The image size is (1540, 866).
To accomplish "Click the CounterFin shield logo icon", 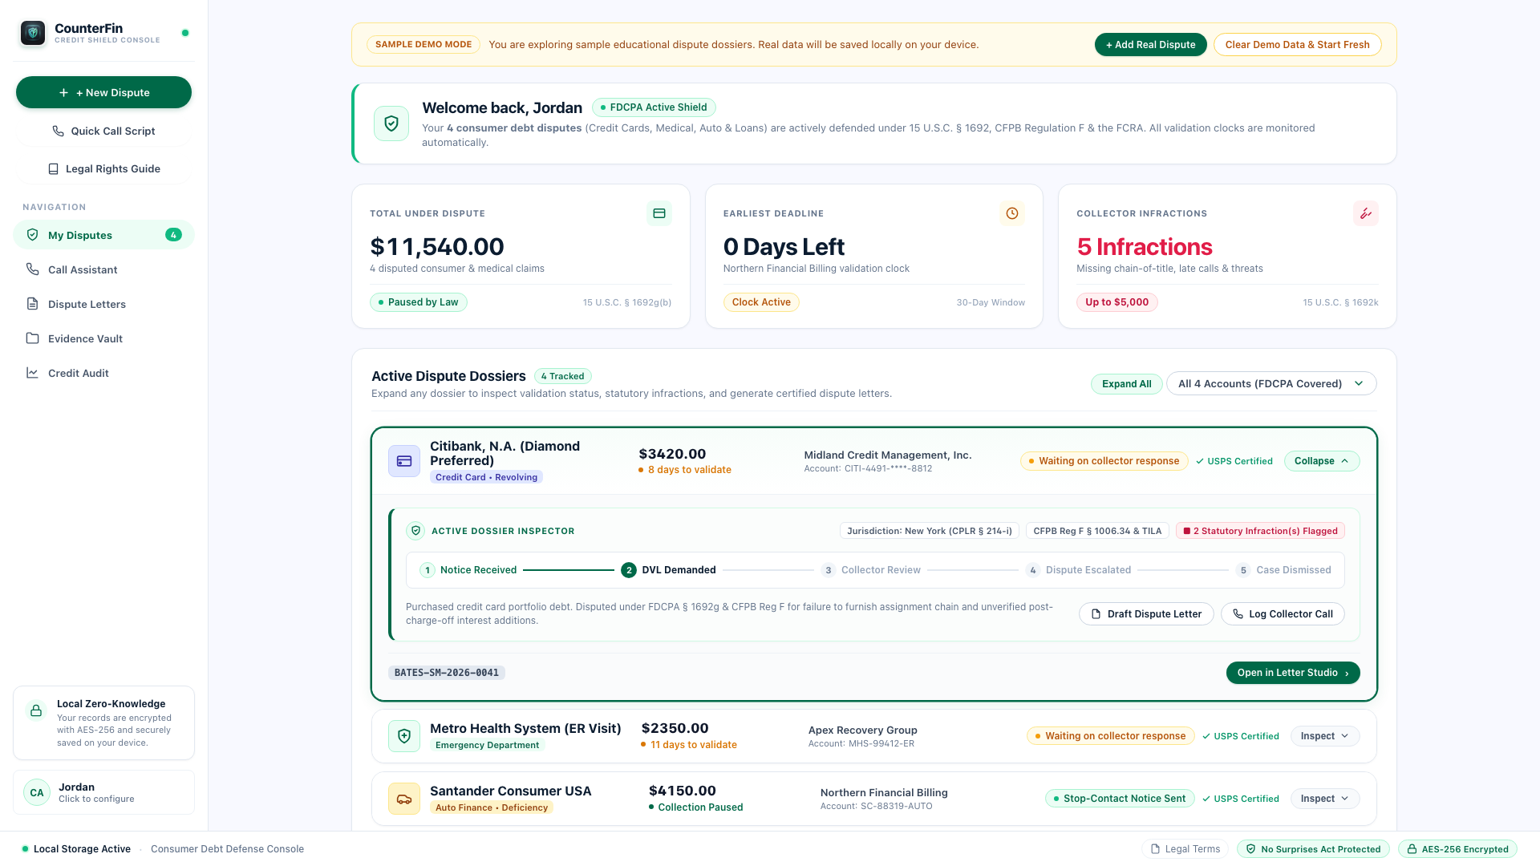I will (x=33, y=33).
